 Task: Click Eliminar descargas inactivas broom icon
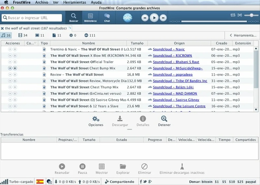(182, 166)
